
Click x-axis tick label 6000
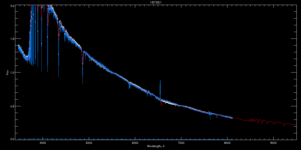point(135,143)
